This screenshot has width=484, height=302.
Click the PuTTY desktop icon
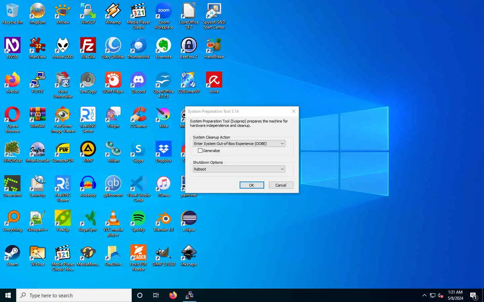click(38, 83)
